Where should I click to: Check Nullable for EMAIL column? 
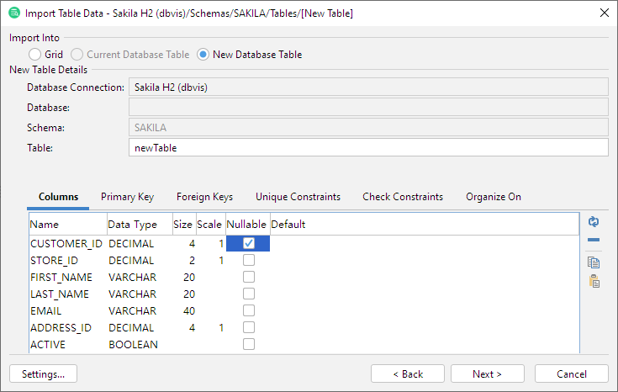248,311
